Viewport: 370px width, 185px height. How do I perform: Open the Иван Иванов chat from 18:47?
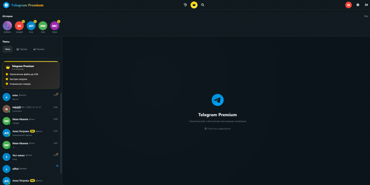tap(30, 145)
